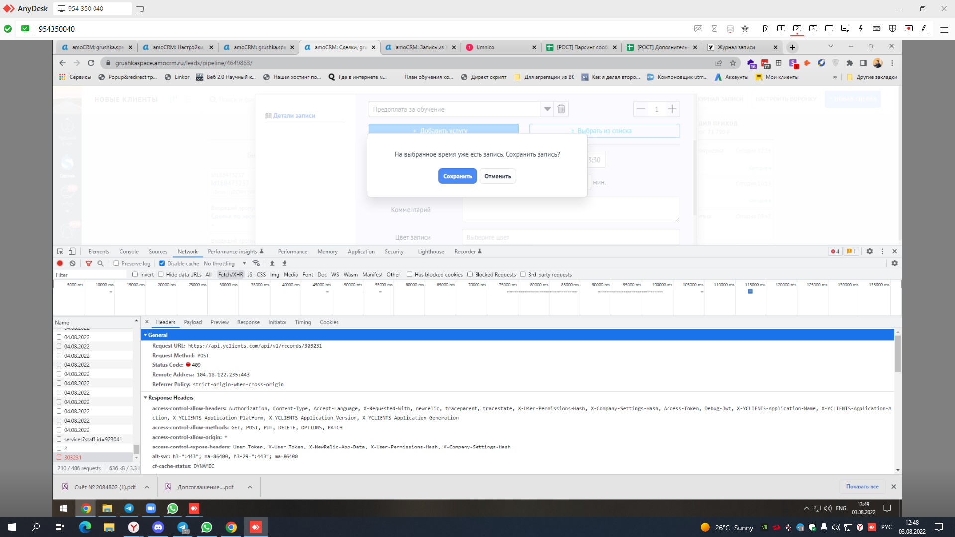Viewport: 955px width, 537px height.
Task: Tick the 3rd-party requests checkbox
Action: coord(523,275)
